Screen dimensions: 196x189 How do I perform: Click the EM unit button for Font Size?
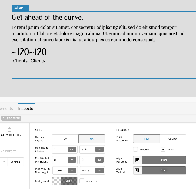(72, 149)
